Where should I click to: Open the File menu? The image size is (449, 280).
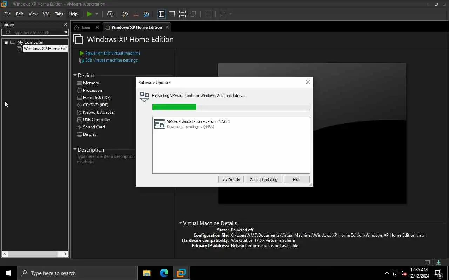tap(7, 14)
